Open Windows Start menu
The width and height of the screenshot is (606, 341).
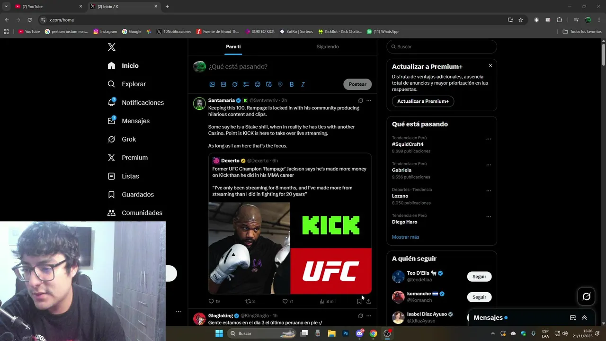[219, 333]
